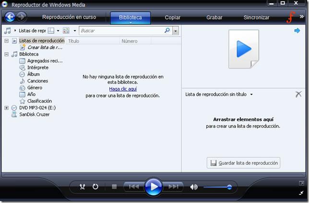Open the Año view
Viewport: 309px width, 203px height.
coord(31,94)
